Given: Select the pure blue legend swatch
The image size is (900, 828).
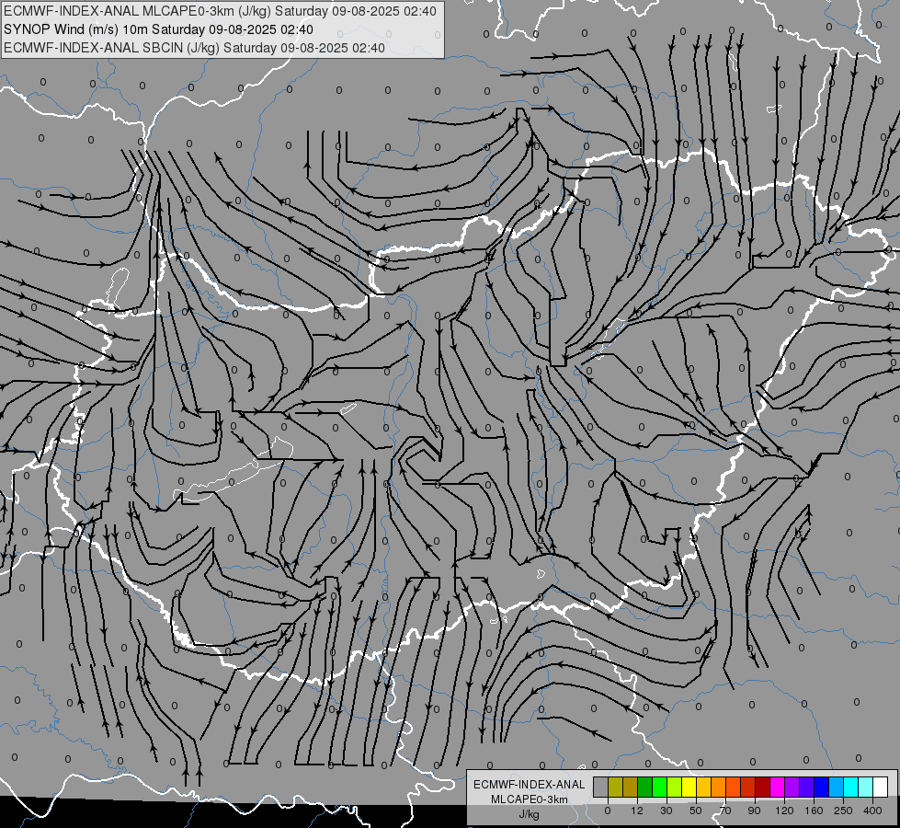Looking at the screenshot, I should pyautogui.click(x=821, y=787).
